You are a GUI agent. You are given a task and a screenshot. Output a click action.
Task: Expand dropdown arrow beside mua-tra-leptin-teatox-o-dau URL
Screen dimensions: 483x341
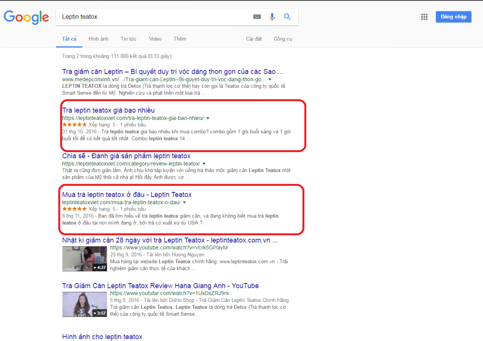click(x=184, y=203)
